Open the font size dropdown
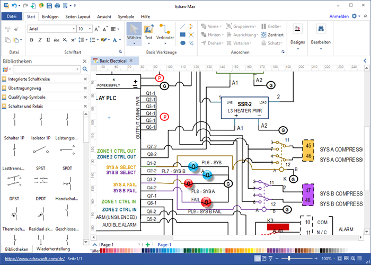 point(89,29)
